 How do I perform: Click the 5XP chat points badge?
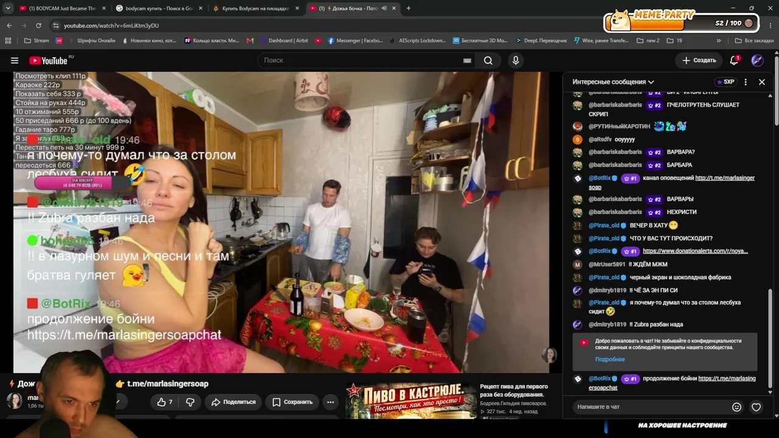725,82
